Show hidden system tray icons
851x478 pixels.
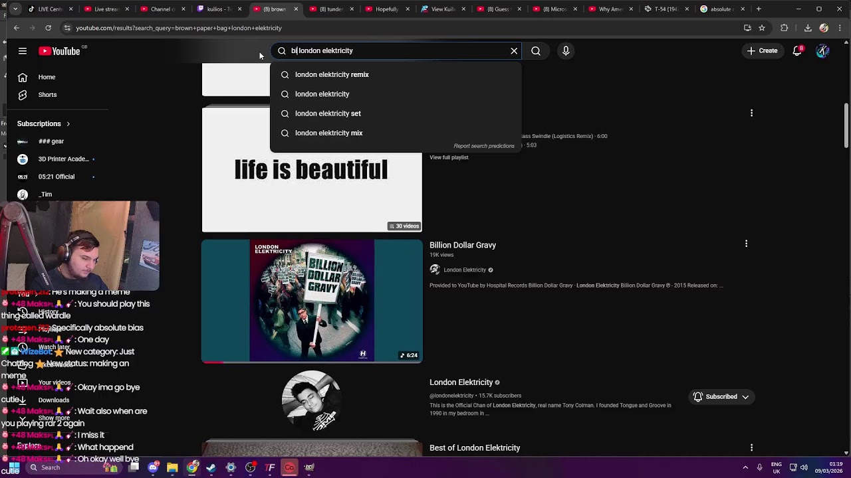745,467
